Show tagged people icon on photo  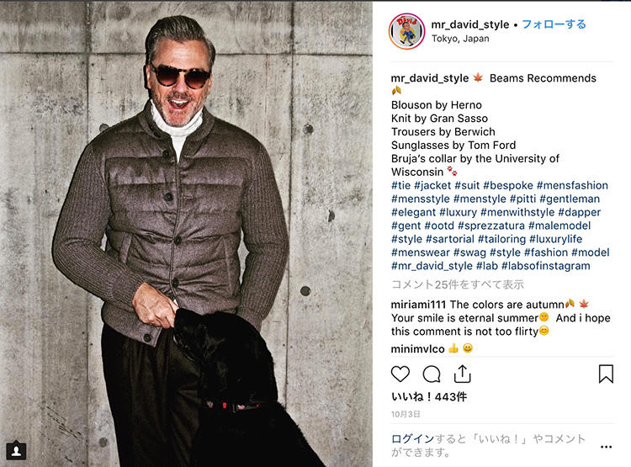(16, 450)
